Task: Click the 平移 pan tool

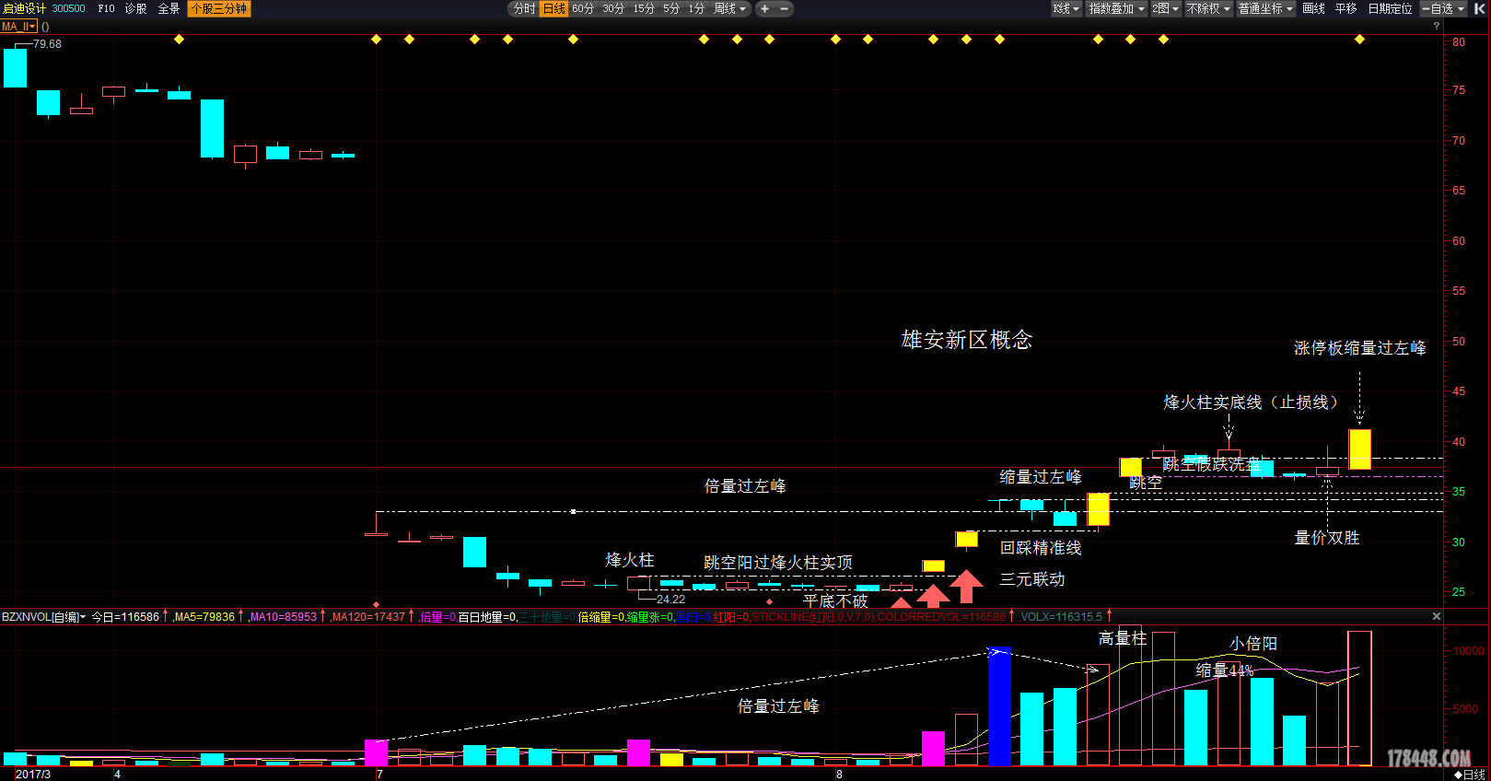Action: pyautogui.click(x=1345, y=8)
